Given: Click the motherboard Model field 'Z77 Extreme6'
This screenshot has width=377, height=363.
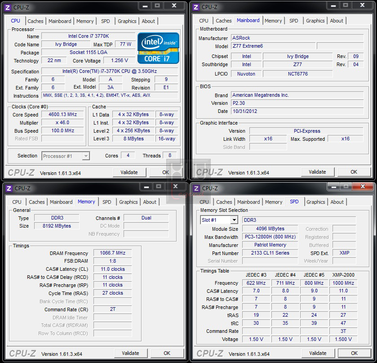Looking at the screenshot, I should (x=273, y=46).
